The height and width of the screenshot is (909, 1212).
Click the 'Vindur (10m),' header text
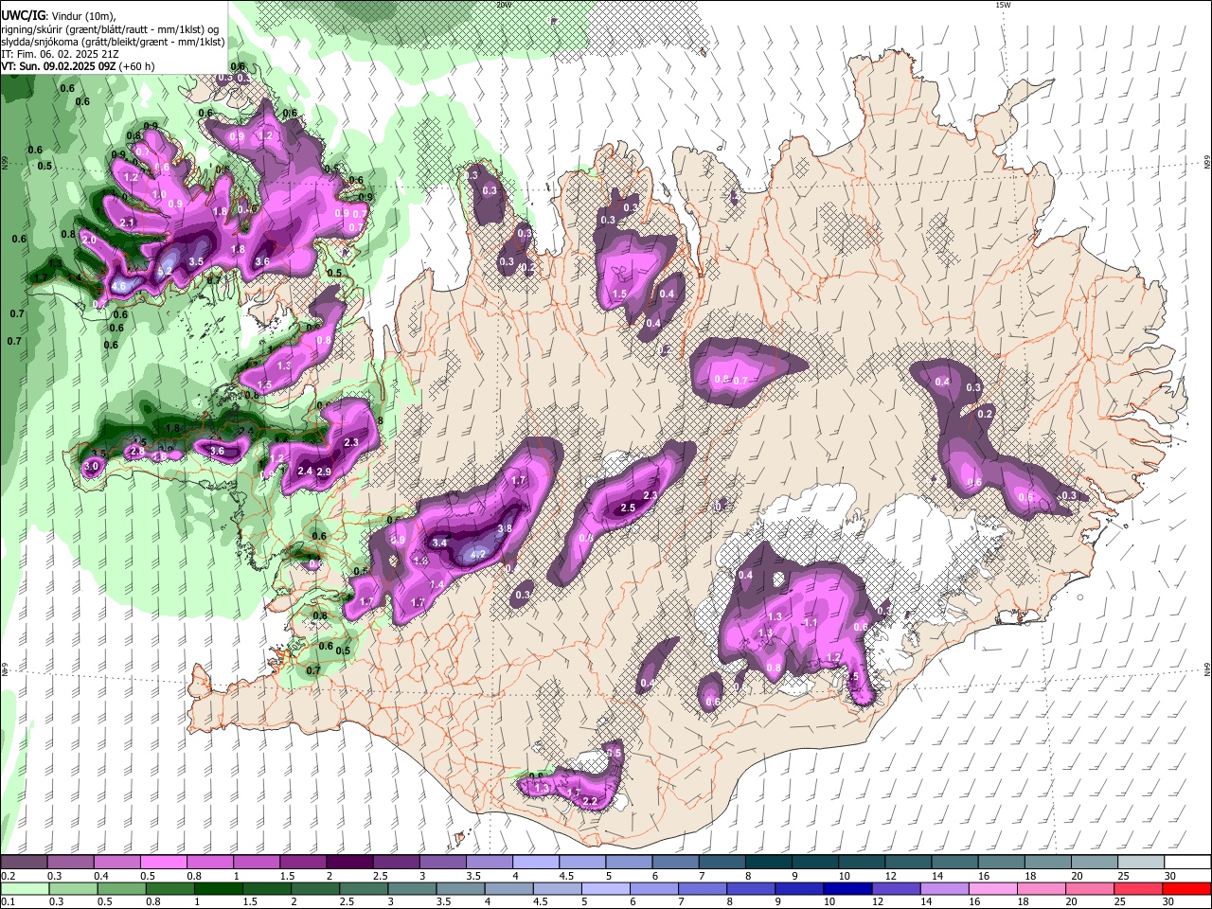click(x=81, y=16)
